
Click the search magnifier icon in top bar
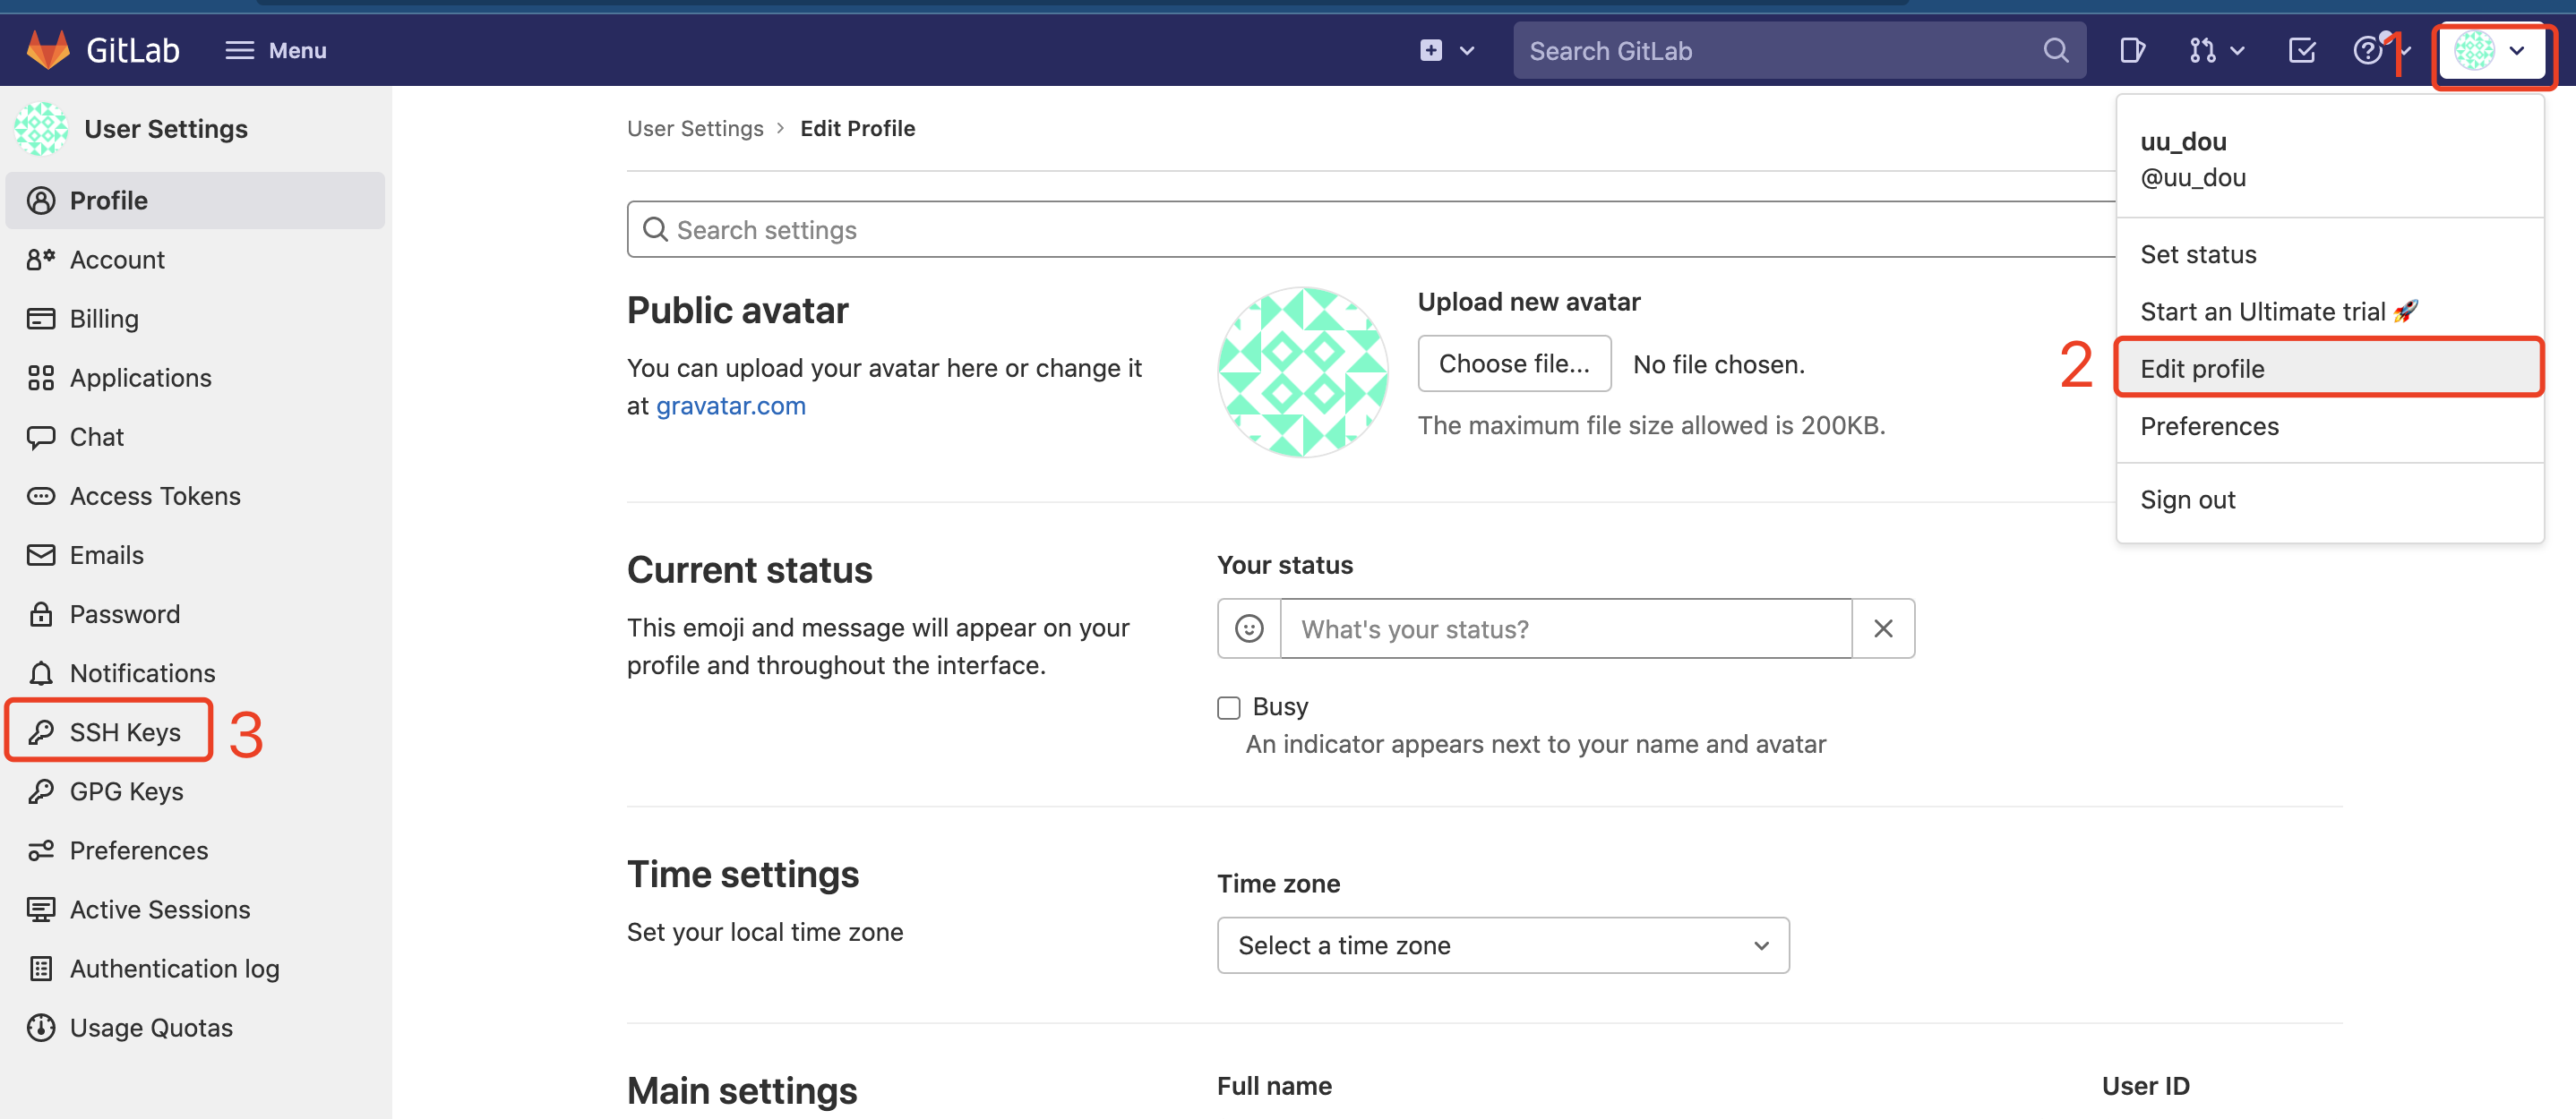[x=2056, y=50]
